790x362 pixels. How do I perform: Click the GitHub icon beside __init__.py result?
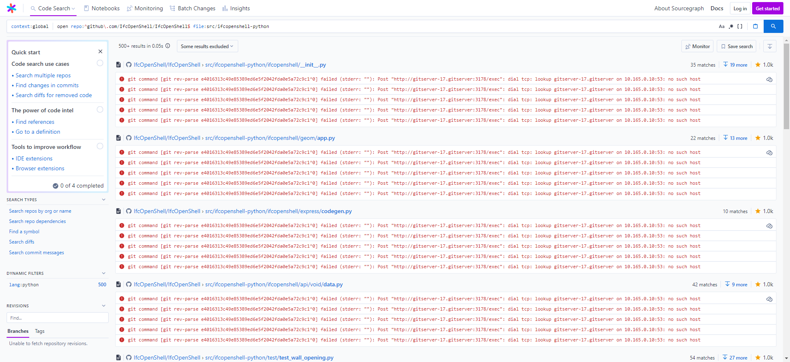coord(129,65)
